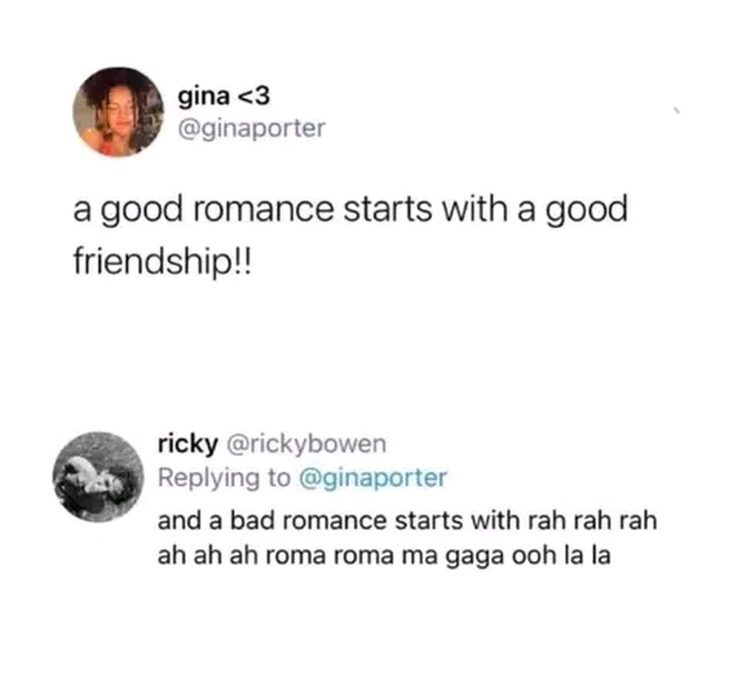The height and width of the screenshot is (680, 740).
Task: Click the 'Replying to' label
Action: [224, 478]
